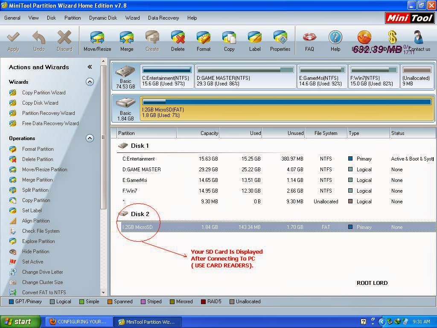Click the Explore Partition operation icon
The height and width of the screenshot is (328, 437).
(13, 241)
